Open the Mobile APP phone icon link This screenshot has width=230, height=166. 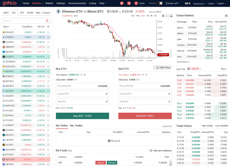pos(167,3)
